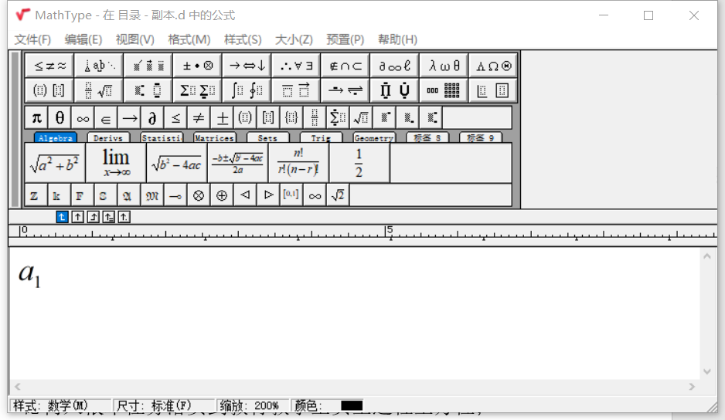The width and height of the screenshot is (725, 420).
Task: Open underbar and overbar templates palette
Action: 296,90
